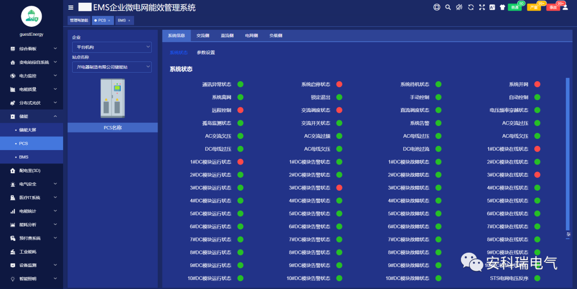Click the 系统启停状态 status label
577x289 pixels.
pos(316,84)
